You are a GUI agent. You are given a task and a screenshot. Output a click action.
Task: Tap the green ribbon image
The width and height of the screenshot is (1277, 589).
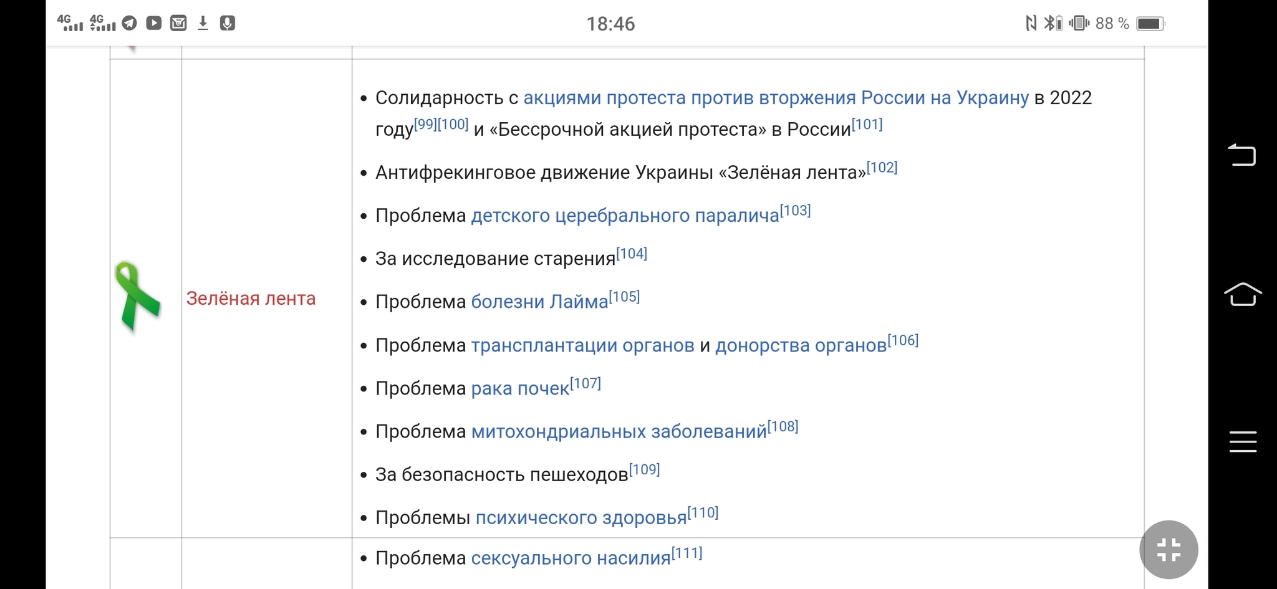pyautogui.click(x=138, y=297)
